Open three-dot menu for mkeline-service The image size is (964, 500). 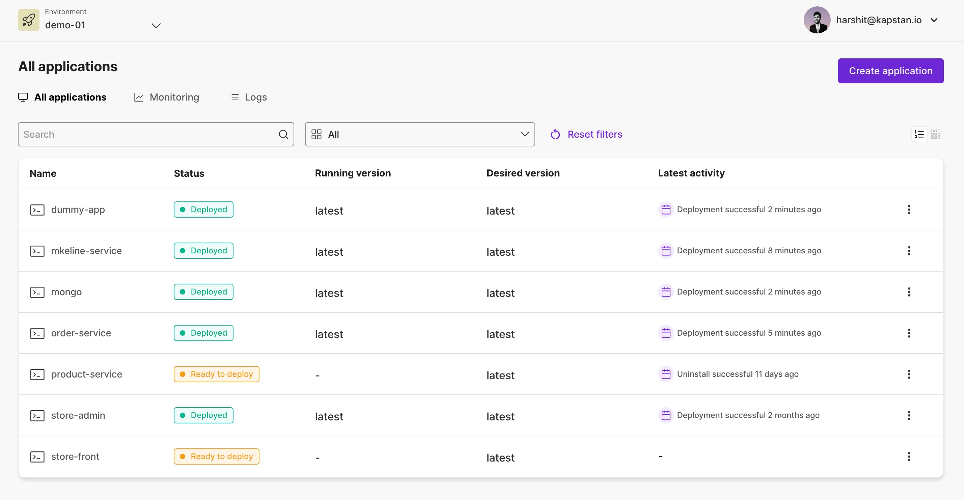(x=909, y=251)
